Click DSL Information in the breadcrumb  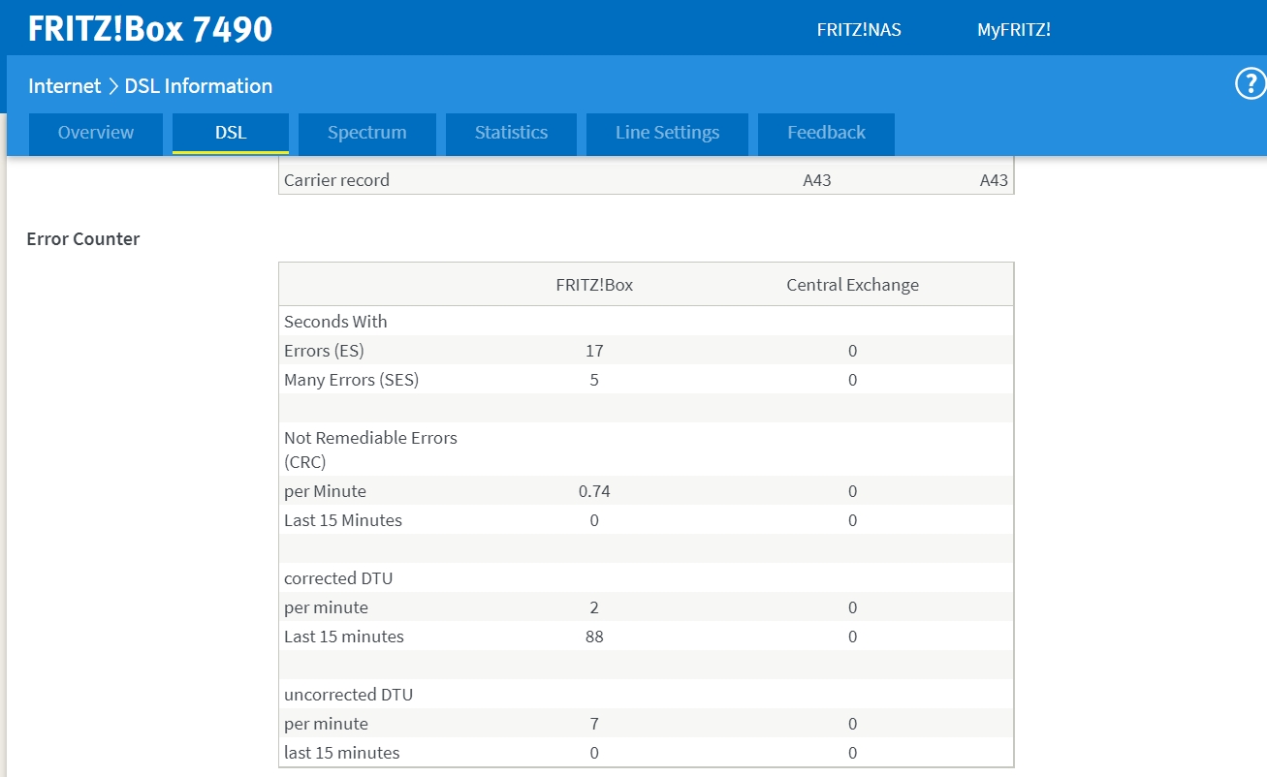coord(199,86)
